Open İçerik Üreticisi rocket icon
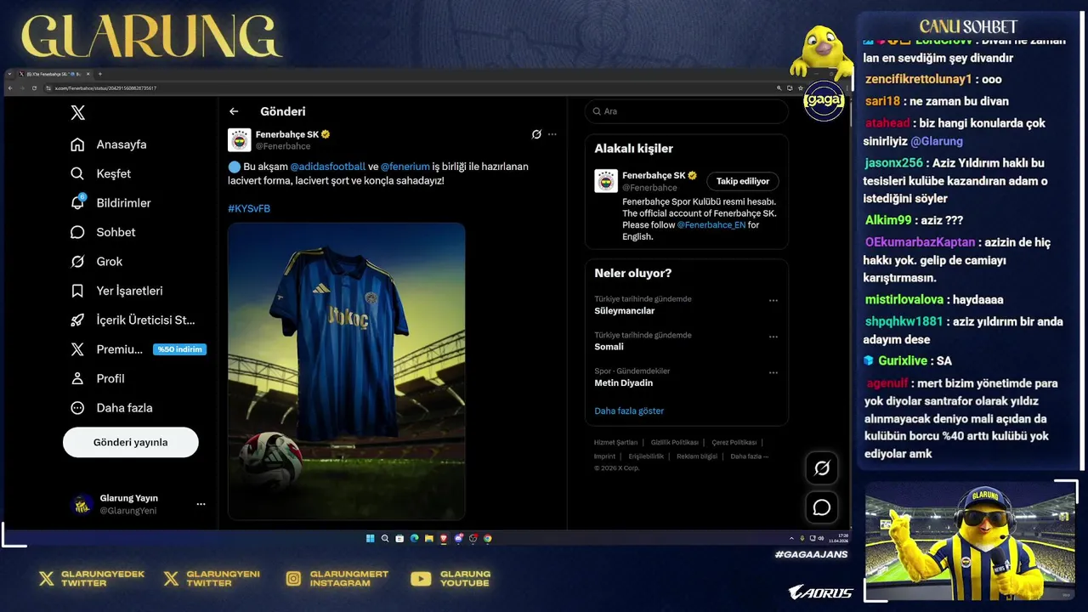Screen dimensions: 1088x612 pos(77,320)
